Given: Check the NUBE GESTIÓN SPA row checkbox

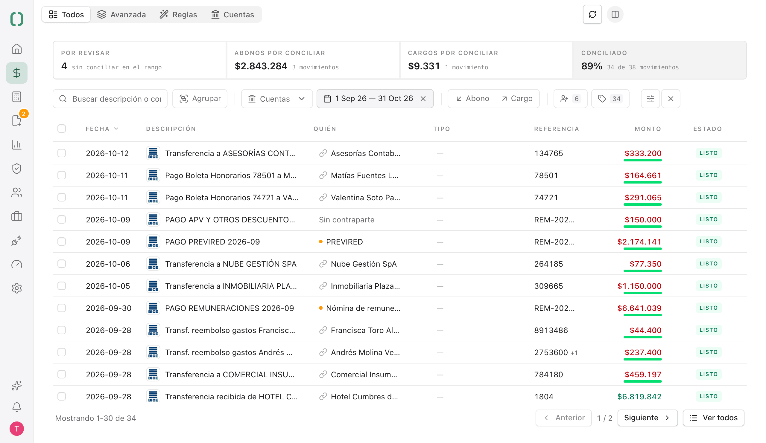Looking at the screenshot, I should (62, 264).
